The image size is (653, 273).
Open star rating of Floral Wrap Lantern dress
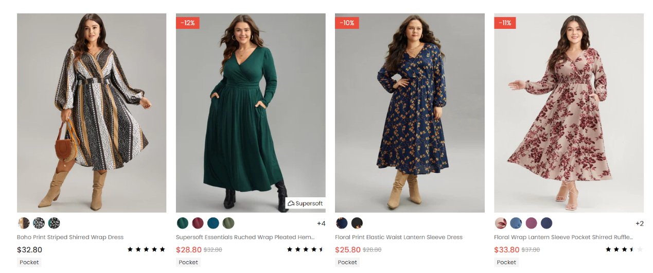[624, 249]
